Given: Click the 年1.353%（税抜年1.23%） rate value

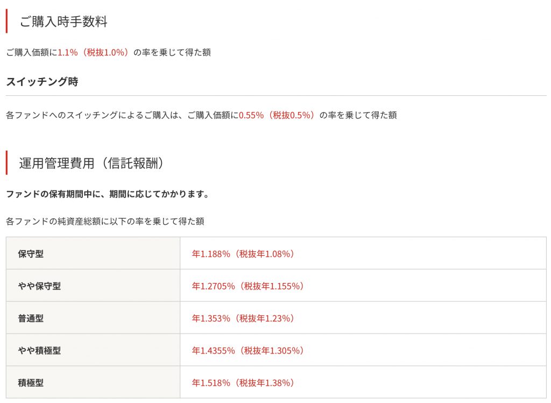Looking at the screenshot, I should 243,319.
